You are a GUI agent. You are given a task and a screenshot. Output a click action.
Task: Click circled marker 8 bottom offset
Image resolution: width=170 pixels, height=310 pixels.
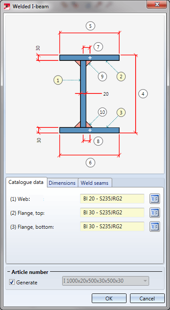coord(98,141)
